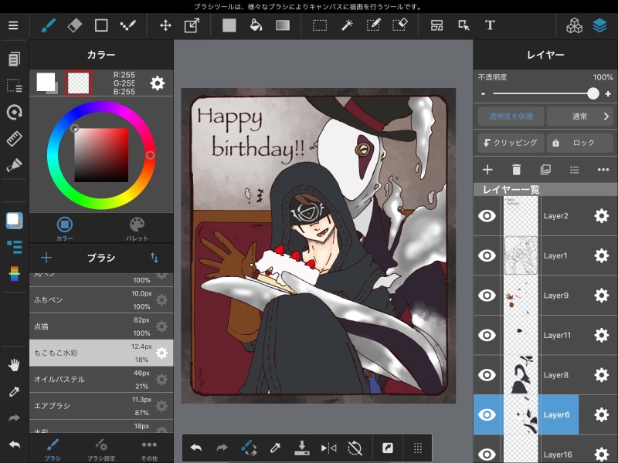618x463 pixels.
Task: Select the Gradient tool
Action: tap(283, 25)
